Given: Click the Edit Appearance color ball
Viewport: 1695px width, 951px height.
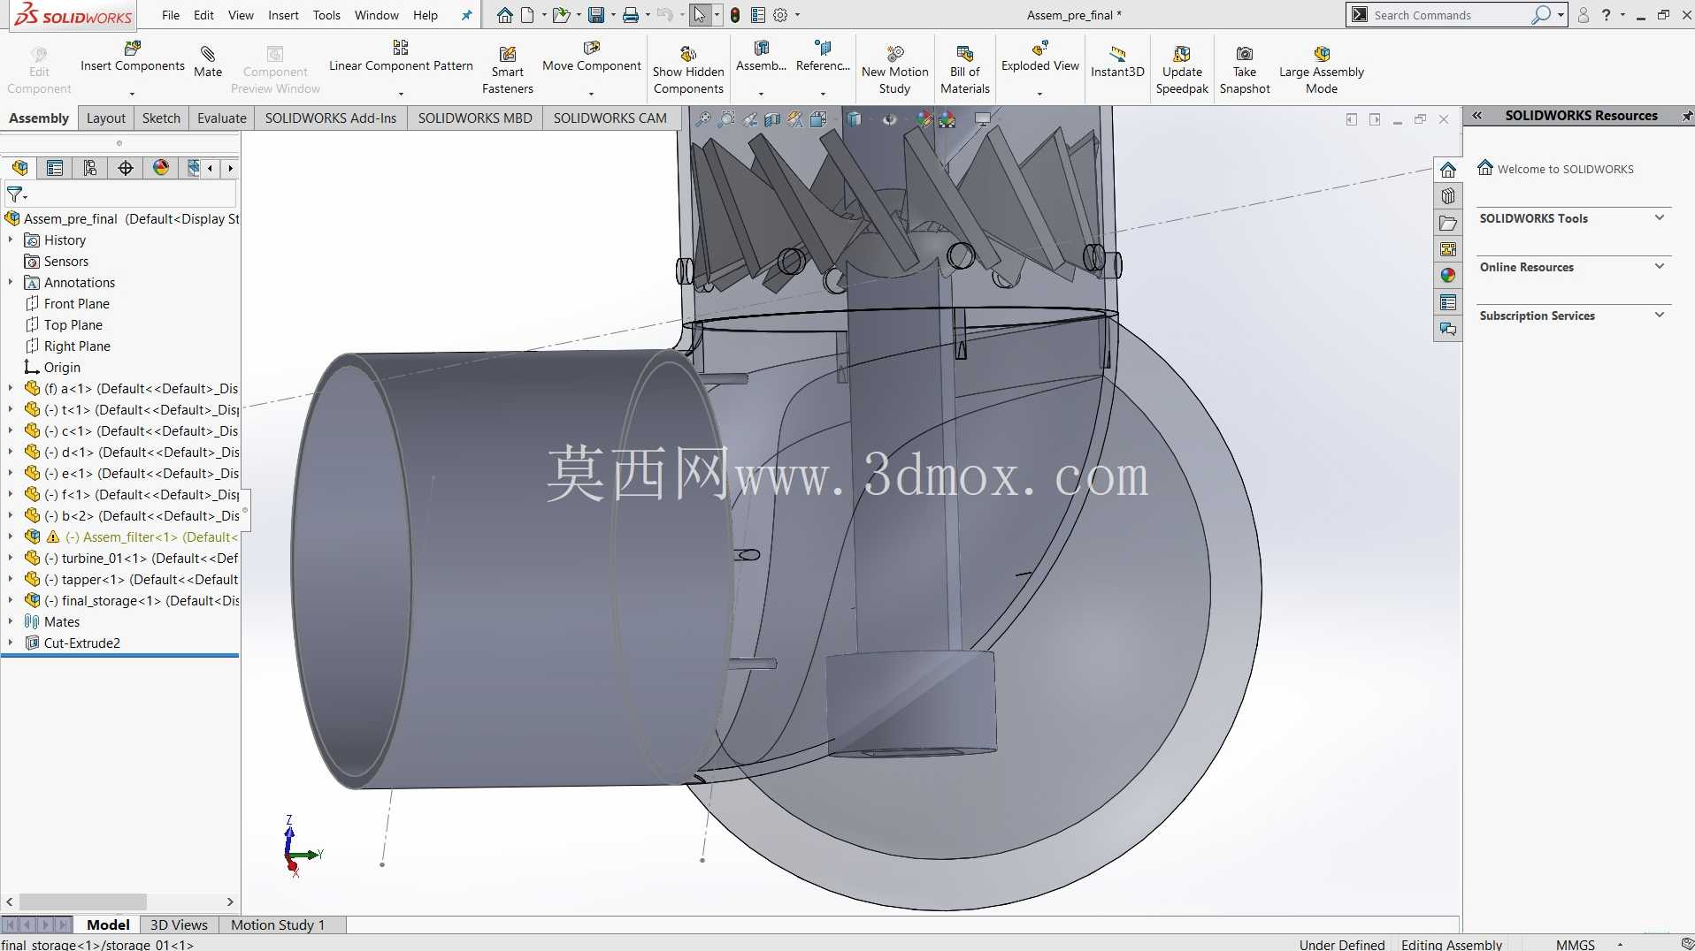Looking at the screenshot, I should click(x=924, y=119).
